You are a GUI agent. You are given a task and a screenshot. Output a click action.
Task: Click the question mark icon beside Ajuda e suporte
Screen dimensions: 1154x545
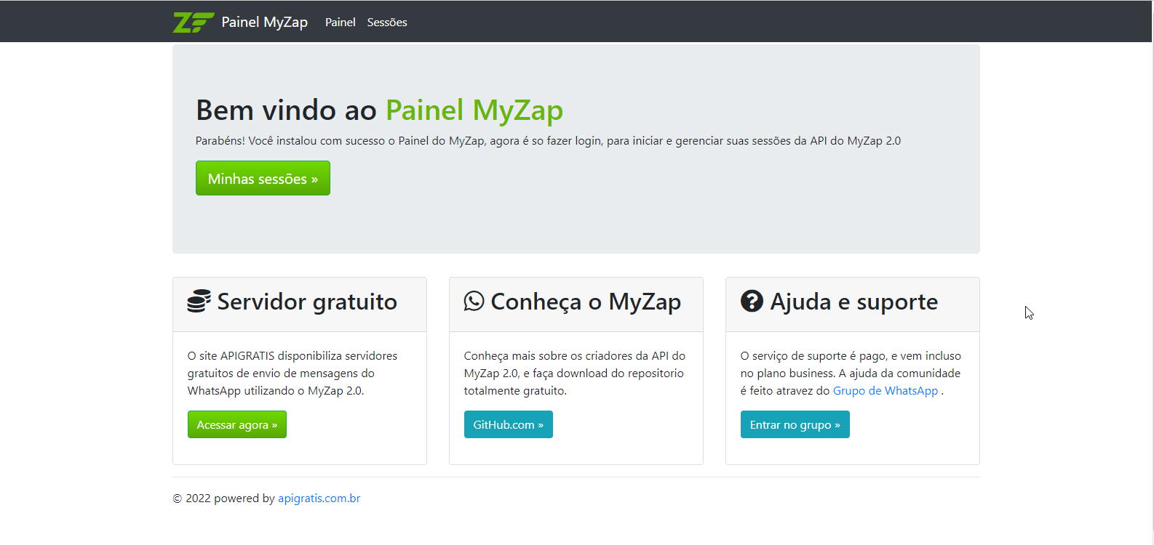[752, 301]
